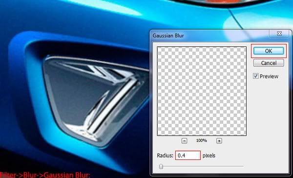Click the 100% zoom level label
This screenshot has height=178, width=293.
tap(201, 140)
